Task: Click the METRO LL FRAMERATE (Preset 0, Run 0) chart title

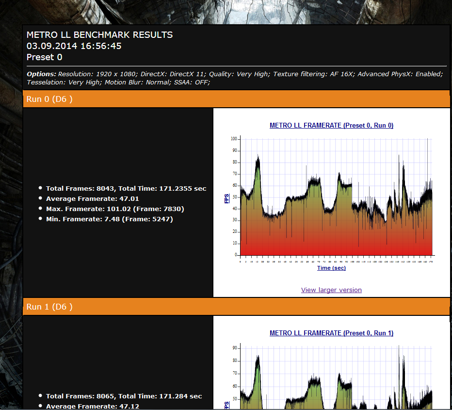Action: (331, 125)
